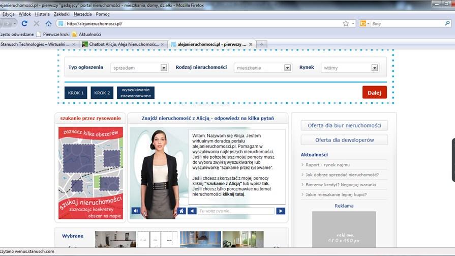The height and width of the screenshot is (256, 455).
Task: Switch to the Stanusch Technologies tab
Action: point(35,44)
